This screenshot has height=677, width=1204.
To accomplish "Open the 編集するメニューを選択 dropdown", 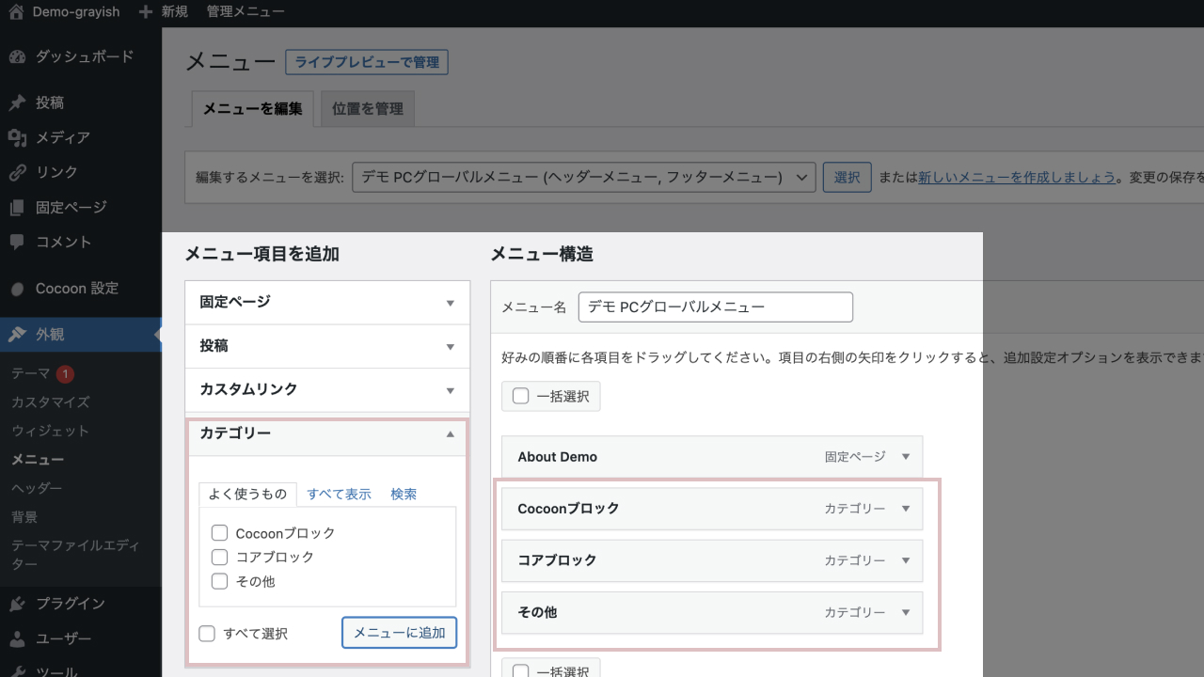I will point(584,177).
